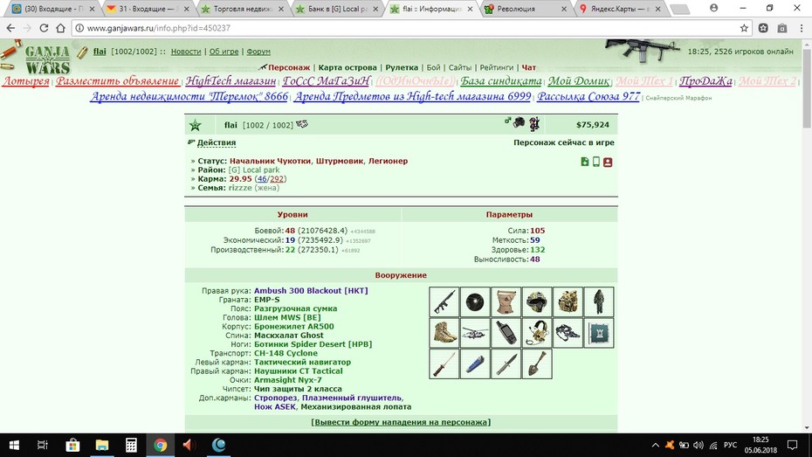Open the База синдиката link
The width and height of the screenshot is (812, 457).
tap(501, 81)
